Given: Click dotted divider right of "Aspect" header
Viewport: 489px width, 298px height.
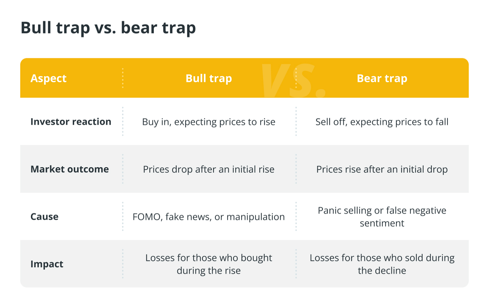Looking at the screenshot, I should (x=123, y=78).
